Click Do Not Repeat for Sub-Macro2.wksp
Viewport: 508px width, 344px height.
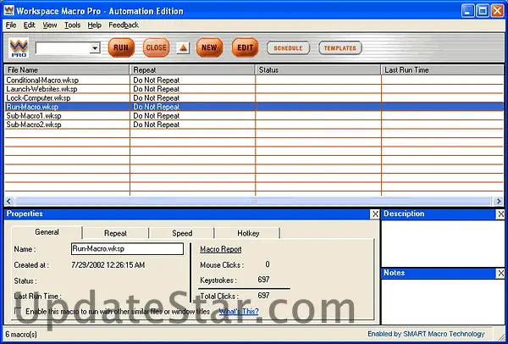[157, 125]
